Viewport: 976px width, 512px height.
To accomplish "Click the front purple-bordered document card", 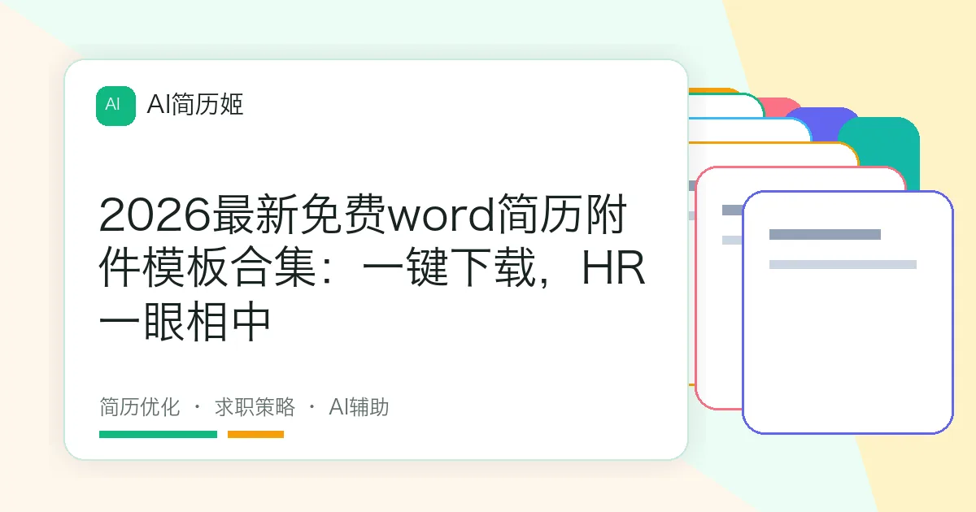I will (847, 312).
